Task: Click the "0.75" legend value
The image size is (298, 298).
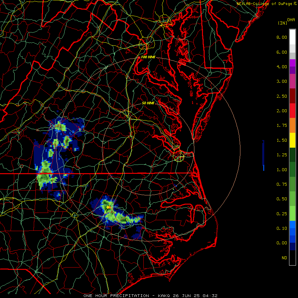Action: 282,184
